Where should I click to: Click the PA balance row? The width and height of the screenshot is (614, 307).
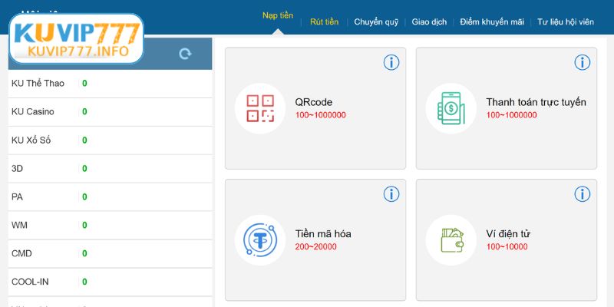pos(110,197)
